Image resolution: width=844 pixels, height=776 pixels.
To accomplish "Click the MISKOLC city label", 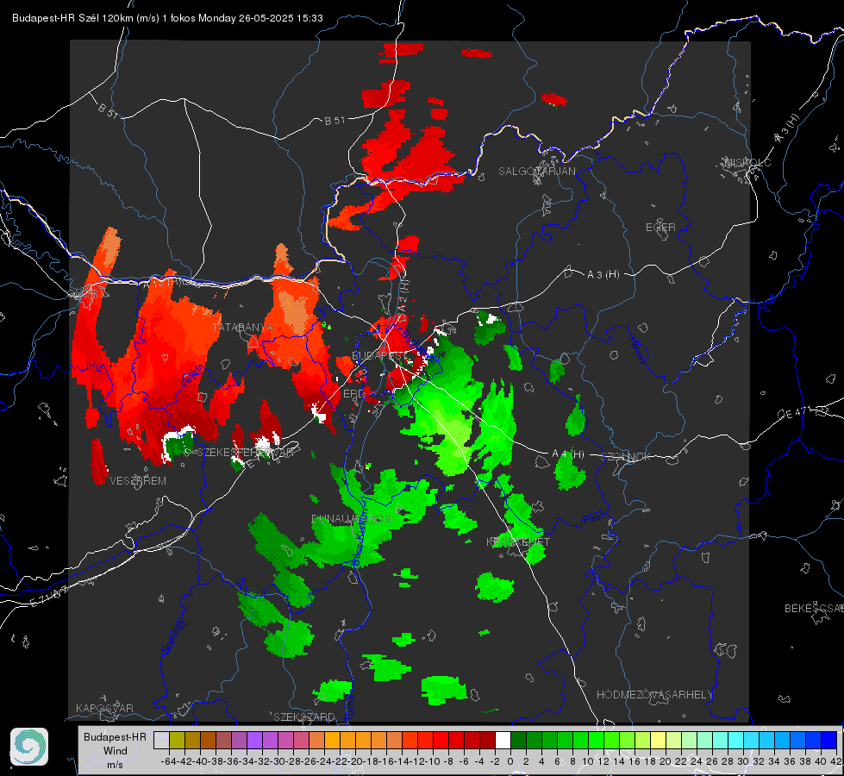I will (747, 162).
